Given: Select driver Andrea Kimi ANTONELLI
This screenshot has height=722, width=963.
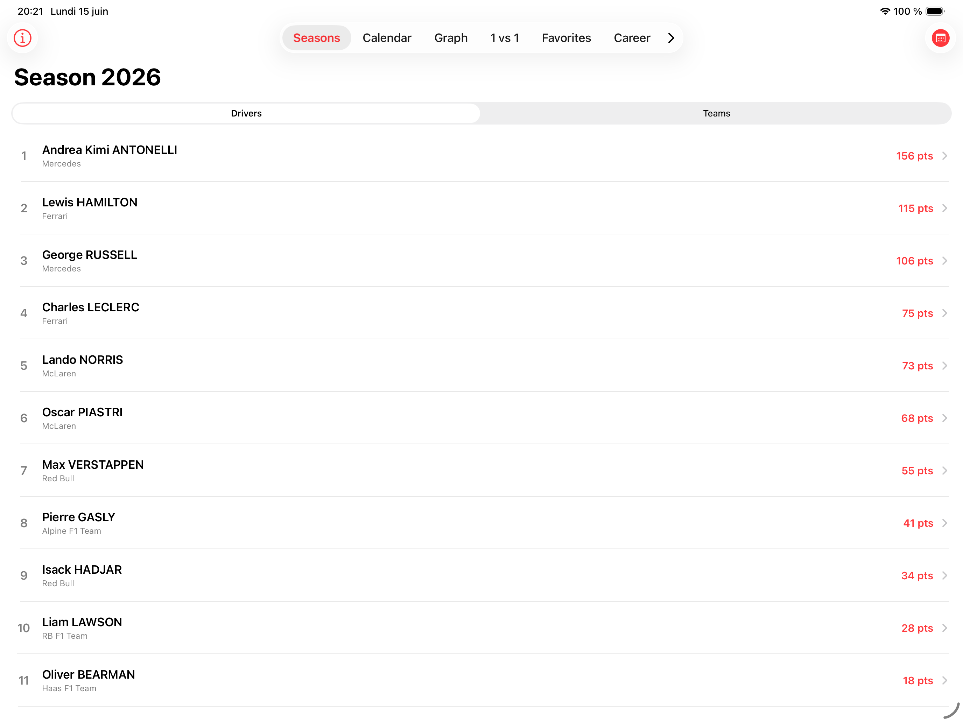Looking at the screenshot, I should [110, 150].
